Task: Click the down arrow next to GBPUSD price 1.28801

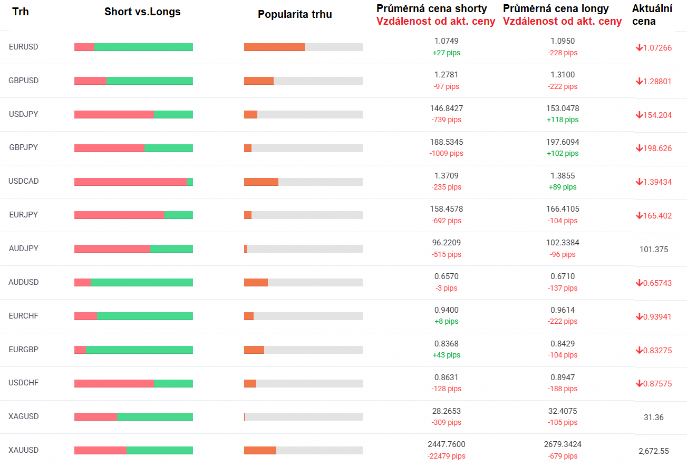Action: coord(639,82)
